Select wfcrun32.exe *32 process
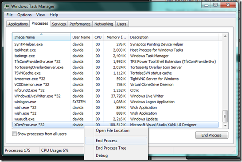The height and width of the screenshot is (162, 242). pos(116,90)
